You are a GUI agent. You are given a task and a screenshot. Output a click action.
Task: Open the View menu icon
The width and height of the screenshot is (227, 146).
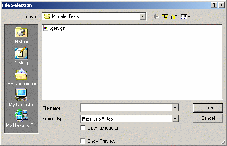point(185,16)
